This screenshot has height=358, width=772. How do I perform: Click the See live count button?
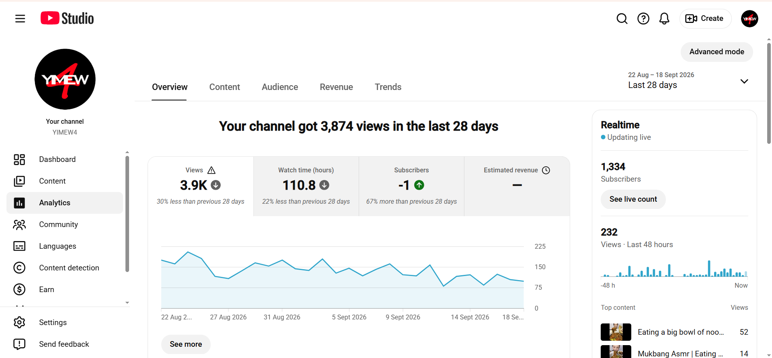click(x=633, y=199)
